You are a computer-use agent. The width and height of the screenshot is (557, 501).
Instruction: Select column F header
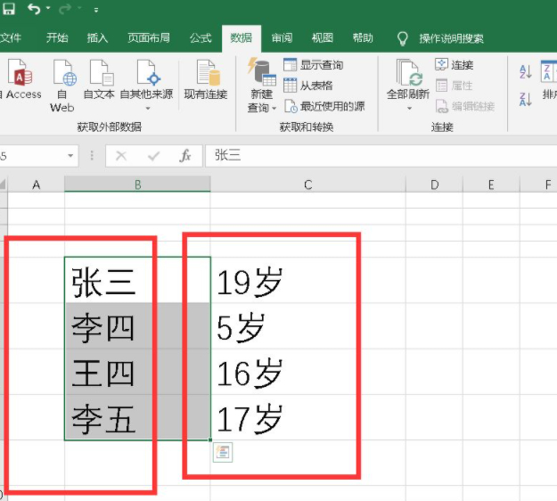pos(538,185)
